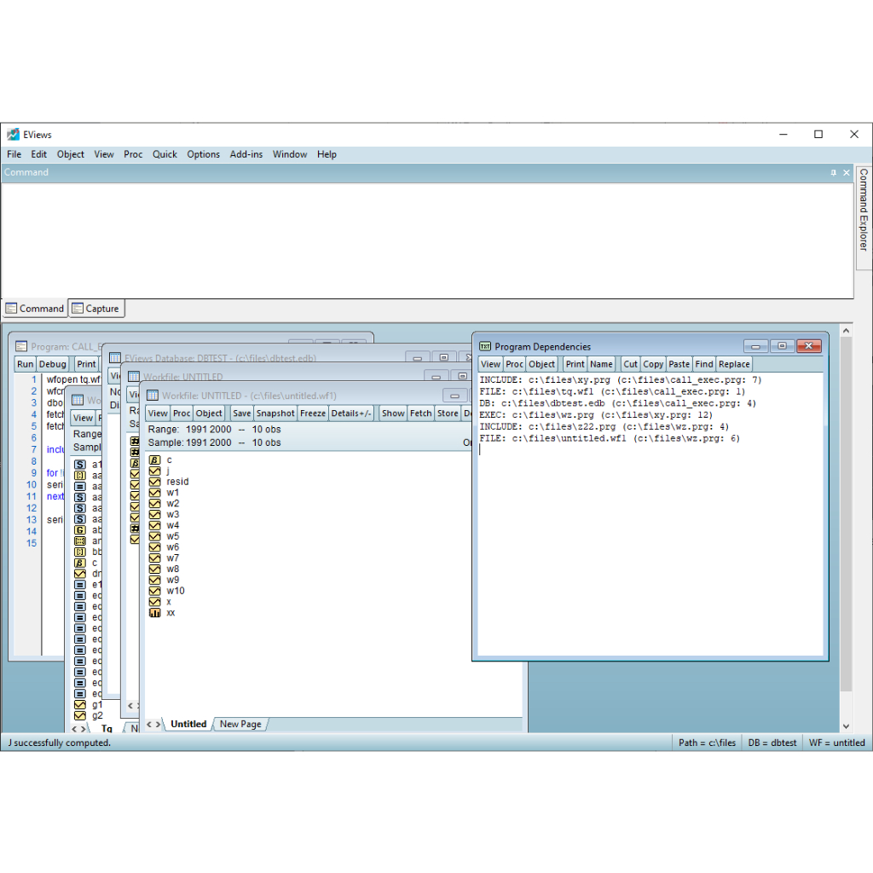This screenshot has height=873, width=873.
Task: Toggle Details+/- in the workfile toolbar
Action: [351, 413]
